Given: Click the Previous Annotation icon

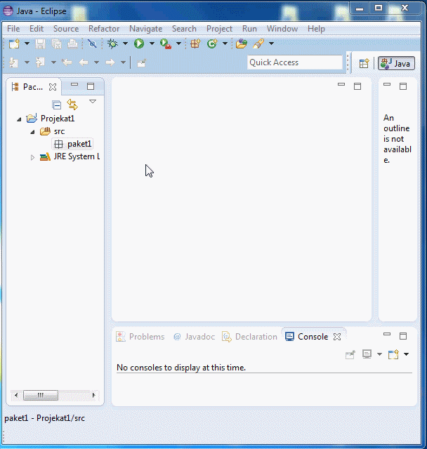Looking at the screenshot, I should (40, 62).
